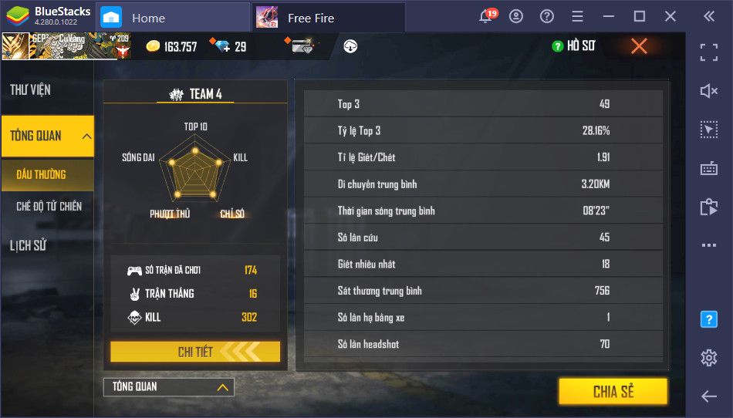Click the Chi Tiết button
Screen dimensions: 733x418
pos(195,352)
